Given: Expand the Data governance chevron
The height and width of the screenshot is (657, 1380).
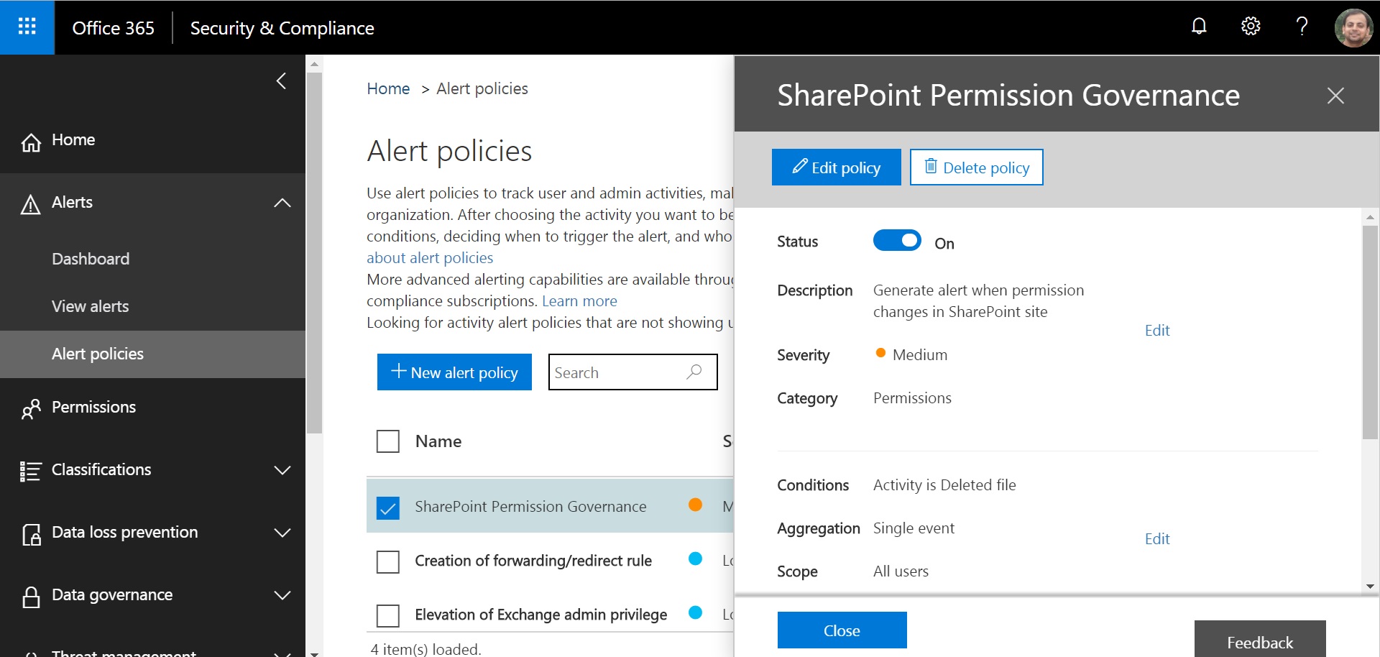Looking at the screenshot, I should (x=282, y=595).
